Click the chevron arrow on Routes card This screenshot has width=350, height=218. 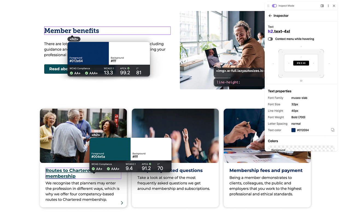(122, 203)
